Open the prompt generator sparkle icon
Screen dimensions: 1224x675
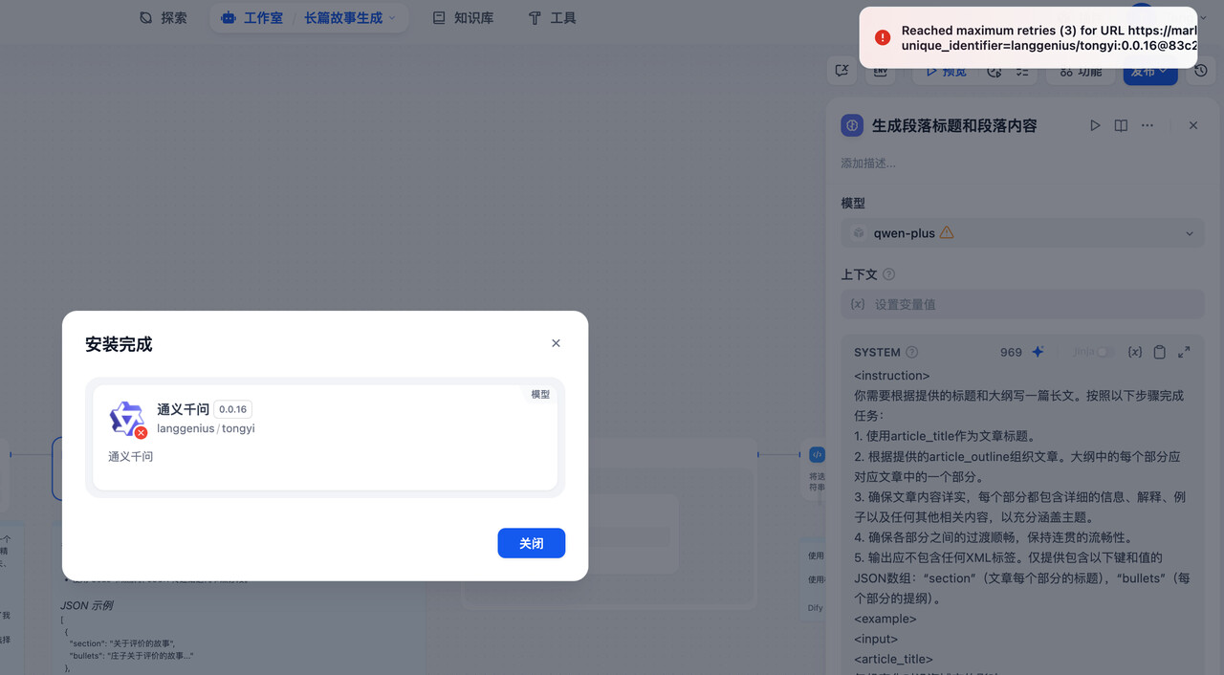coord(1038,352)
